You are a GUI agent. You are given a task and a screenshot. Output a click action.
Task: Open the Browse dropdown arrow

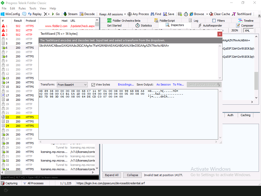tap(207, 14)
